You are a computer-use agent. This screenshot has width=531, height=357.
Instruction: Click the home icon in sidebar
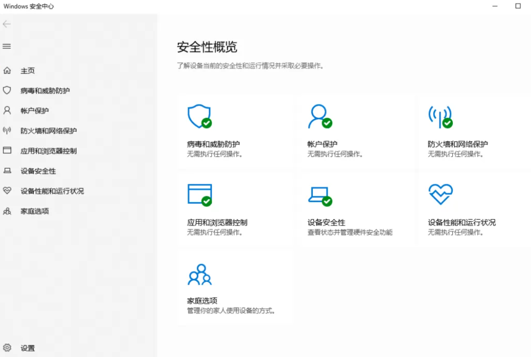pyautogui.click(x=7, y=71)
